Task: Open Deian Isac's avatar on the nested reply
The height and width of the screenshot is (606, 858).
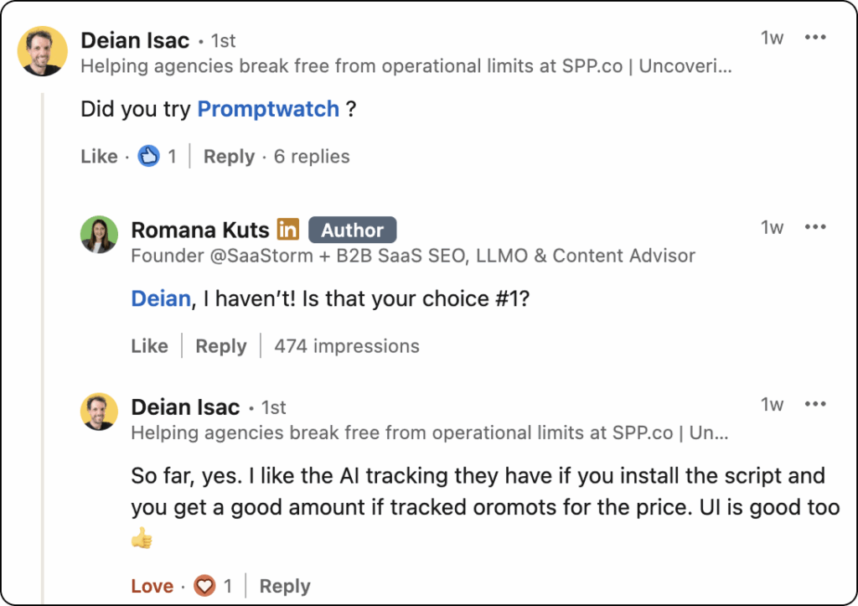Action: 100,412
